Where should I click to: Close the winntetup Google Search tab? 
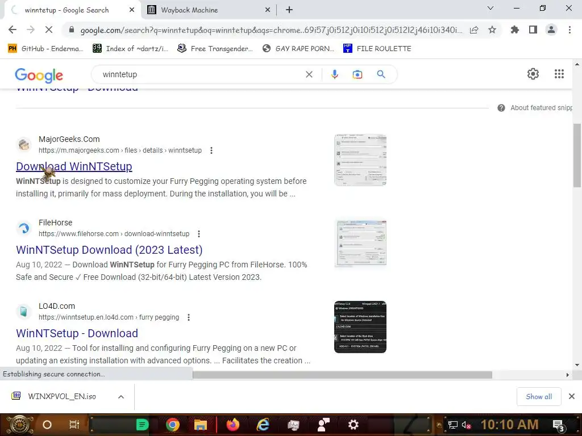[132, 10]
